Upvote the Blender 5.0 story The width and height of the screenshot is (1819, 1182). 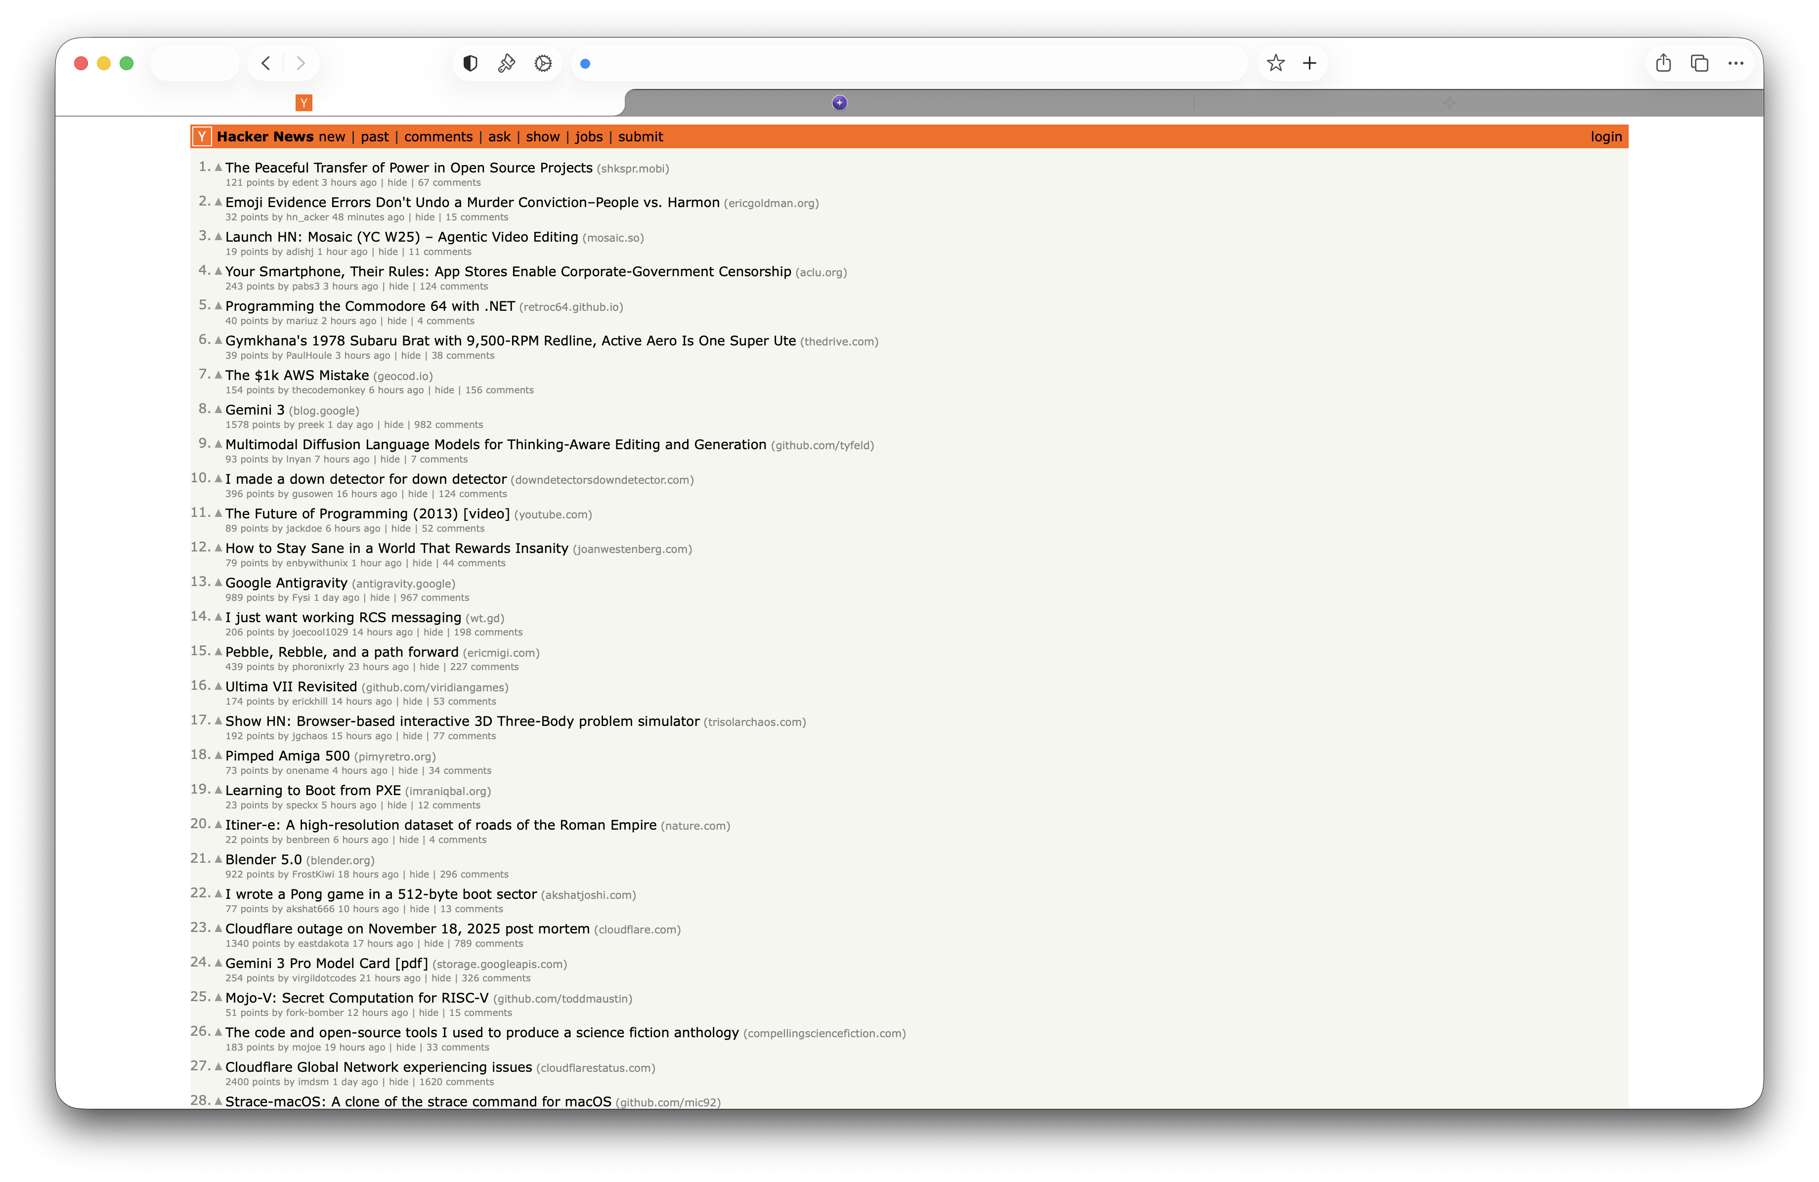pos(218,859)
